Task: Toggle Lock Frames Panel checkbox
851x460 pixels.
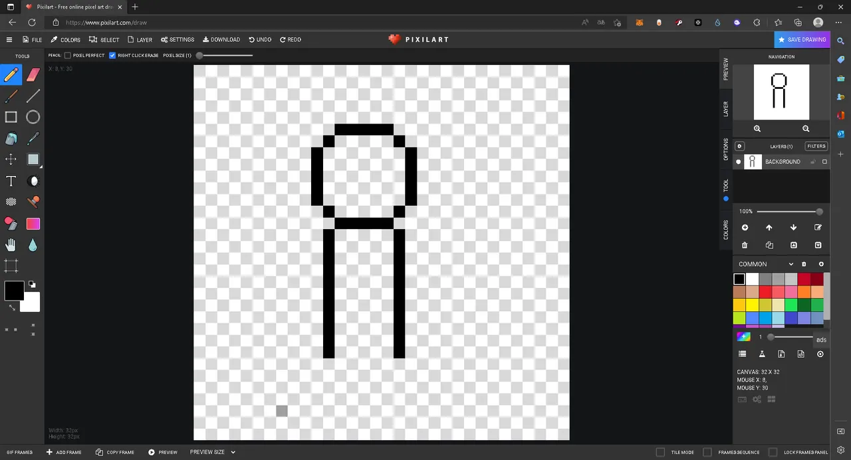Action: click(773, 452)
